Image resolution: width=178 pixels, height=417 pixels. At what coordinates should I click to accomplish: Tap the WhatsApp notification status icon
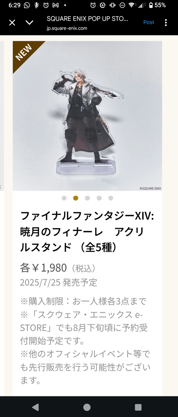(x=27, y=5)
